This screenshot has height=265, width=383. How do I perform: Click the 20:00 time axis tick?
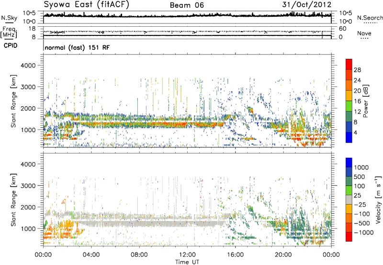283,255
